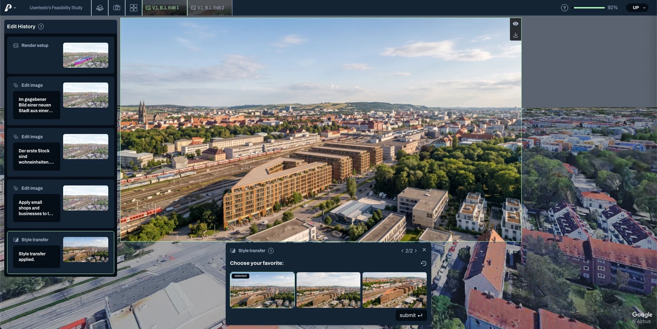Open the Render setup history entry

point(61,55)
